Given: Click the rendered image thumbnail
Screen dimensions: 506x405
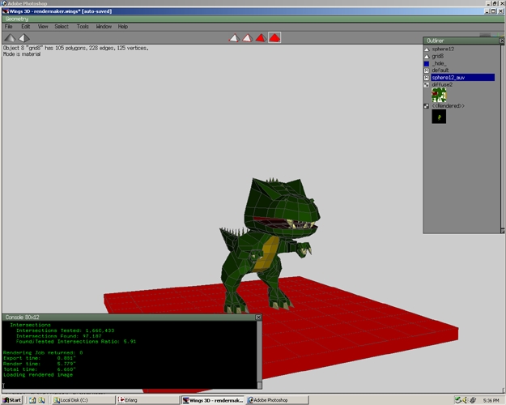Looking at the screenshot, I should pos(439,117).
